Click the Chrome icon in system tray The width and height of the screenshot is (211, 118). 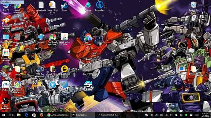(152, 115)
